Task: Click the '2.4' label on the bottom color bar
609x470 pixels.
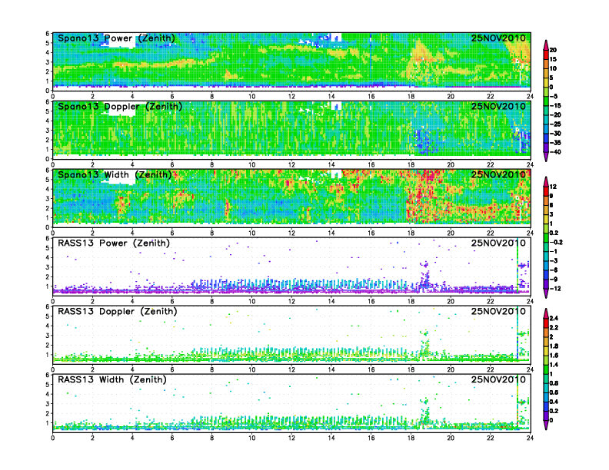Action: click(x=554, y=318)
